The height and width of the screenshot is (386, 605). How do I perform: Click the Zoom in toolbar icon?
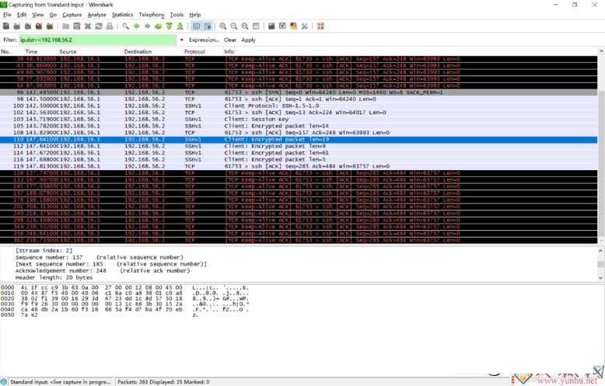[222, 26]
